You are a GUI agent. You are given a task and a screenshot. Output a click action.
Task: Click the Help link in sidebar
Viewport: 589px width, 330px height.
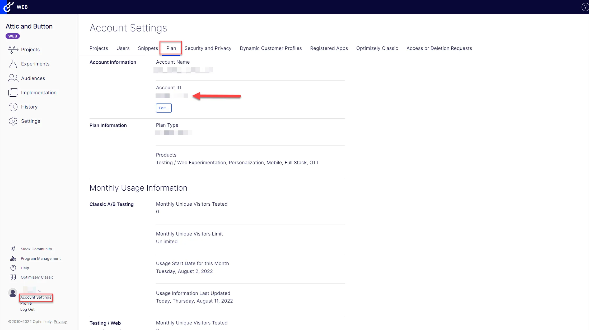pyautogui.click(x=25, y=268)
